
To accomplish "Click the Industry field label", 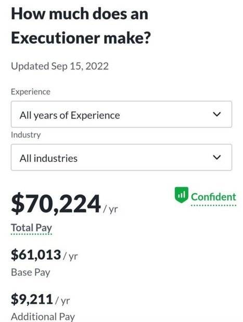I will 25,135.
